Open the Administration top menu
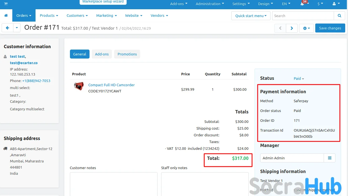Viewport: 348px width, 196px height. (x=210, y=4)
